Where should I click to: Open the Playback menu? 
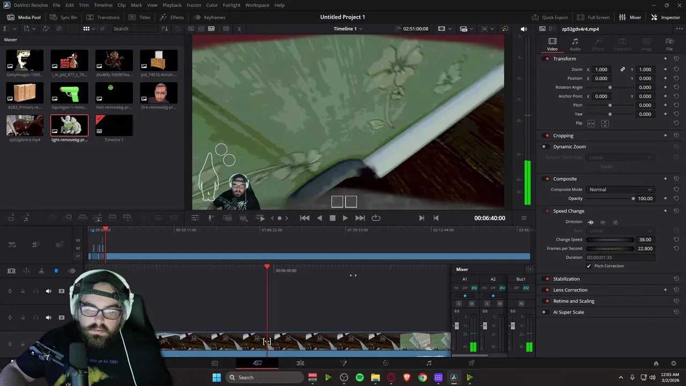click(x=172, y=5)
